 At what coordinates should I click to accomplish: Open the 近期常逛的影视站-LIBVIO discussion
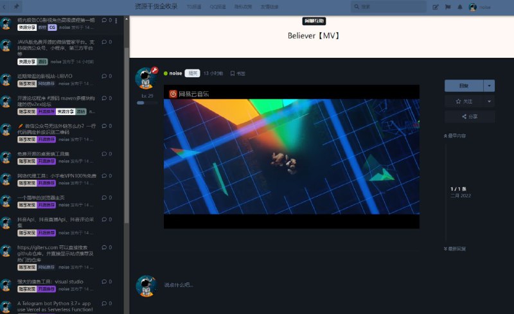(45, 76)
